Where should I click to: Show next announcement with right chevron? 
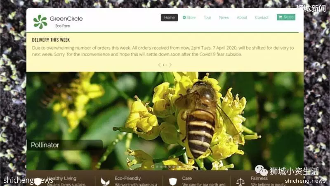170,65
